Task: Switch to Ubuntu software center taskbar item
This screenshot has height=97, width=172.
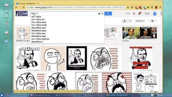Action: click(41, 95)
